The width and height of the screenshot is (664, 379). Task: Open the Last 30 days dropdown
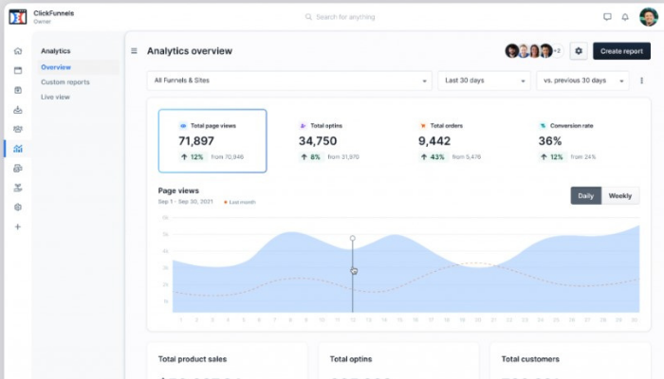tap(484, 81)
